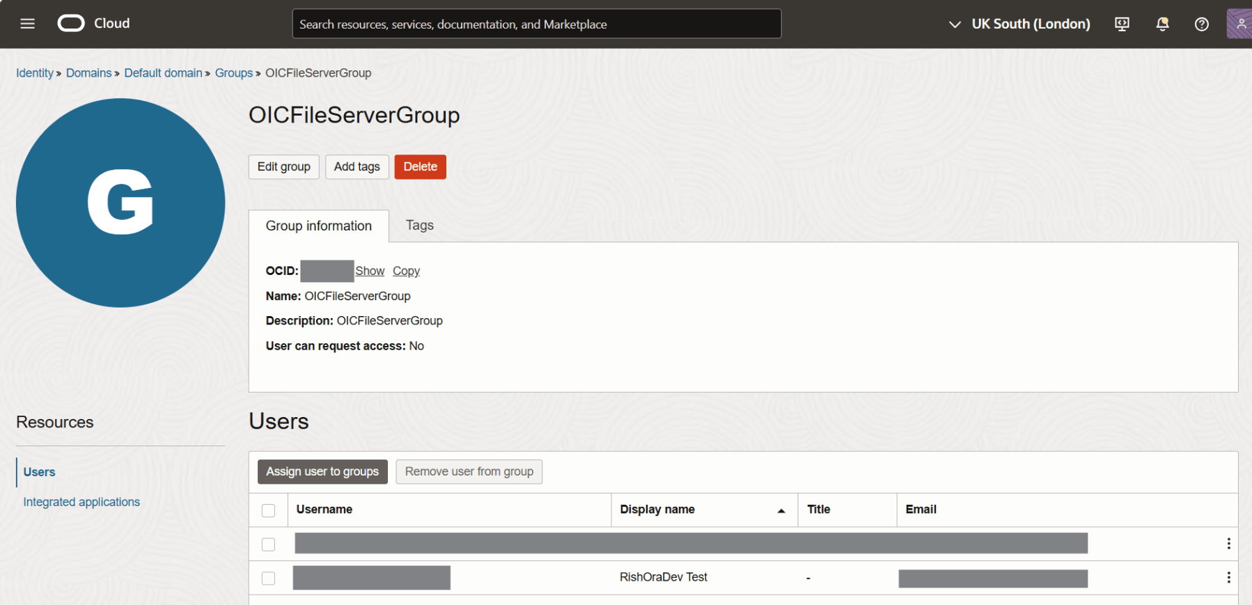Select the RishOraDev Test row checkbox

[269, 578]
